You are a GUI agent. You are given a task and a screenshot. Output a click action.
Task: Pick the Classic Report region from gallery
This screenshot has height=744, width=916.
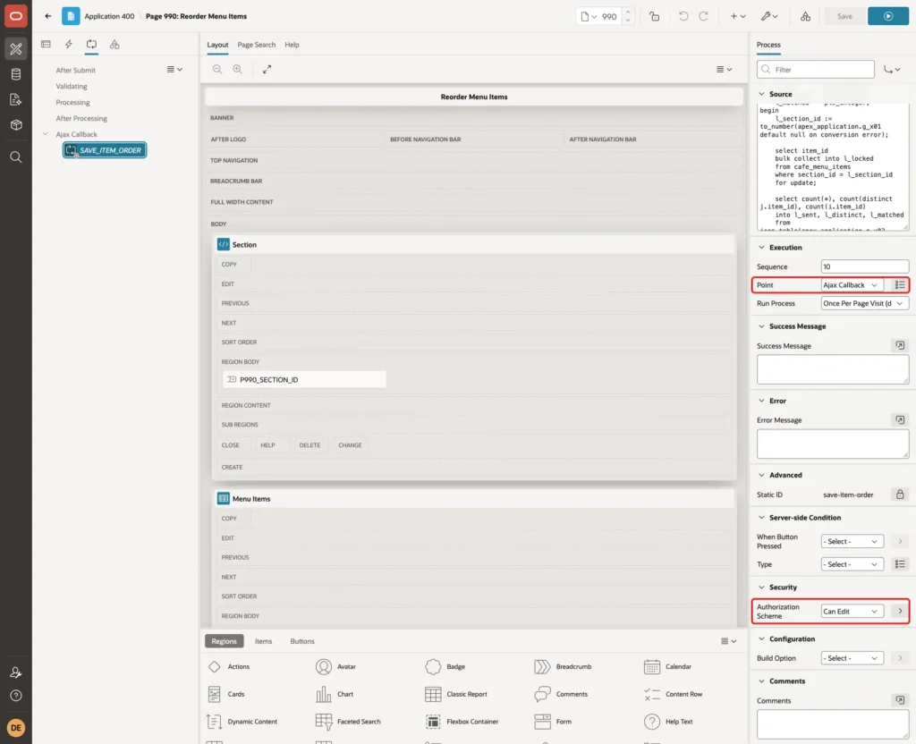(455, 694)
